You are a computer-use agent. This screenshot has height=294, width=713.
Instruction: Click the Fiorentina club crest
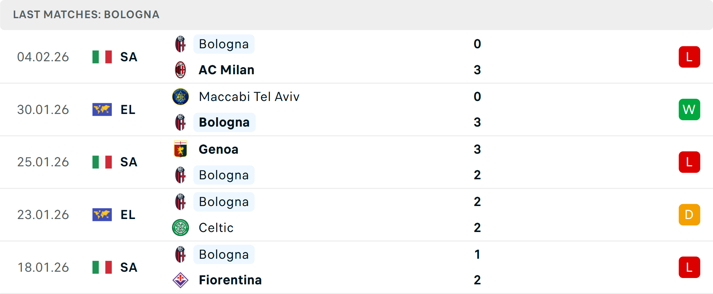click(180, 280)
